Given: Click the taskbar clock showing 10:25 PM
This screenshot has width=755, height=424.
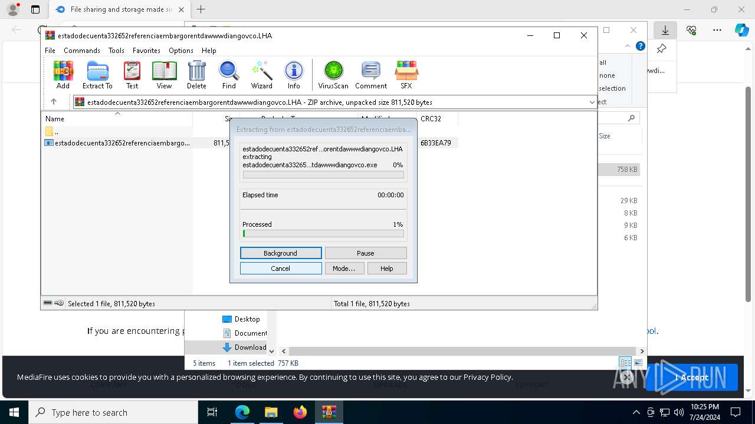Looking at the screenshot, I should point(705,412).
